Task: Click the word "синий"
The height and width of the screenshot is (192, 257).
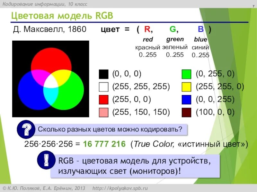Action: tap(200, 47)
